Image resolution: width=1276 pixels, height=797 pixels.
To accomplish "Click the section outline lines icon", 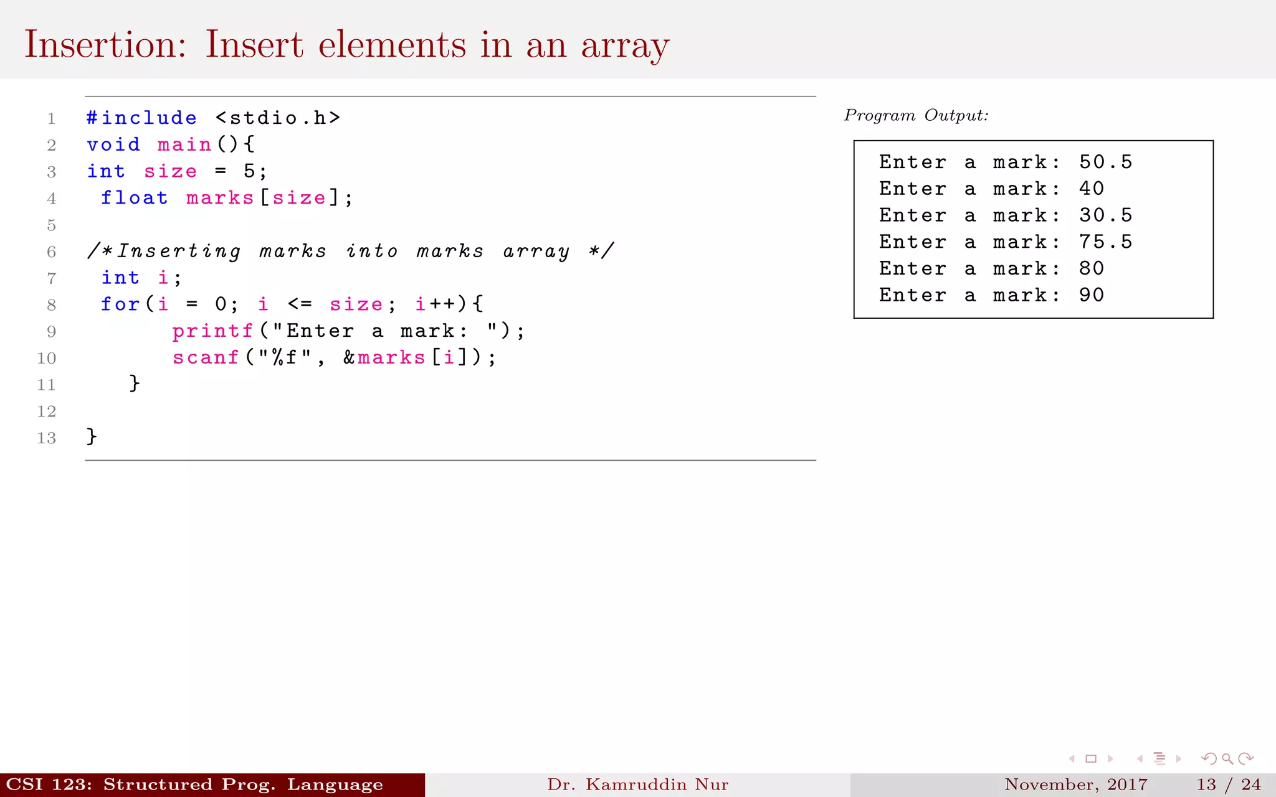I will (x=1159, y=758).
